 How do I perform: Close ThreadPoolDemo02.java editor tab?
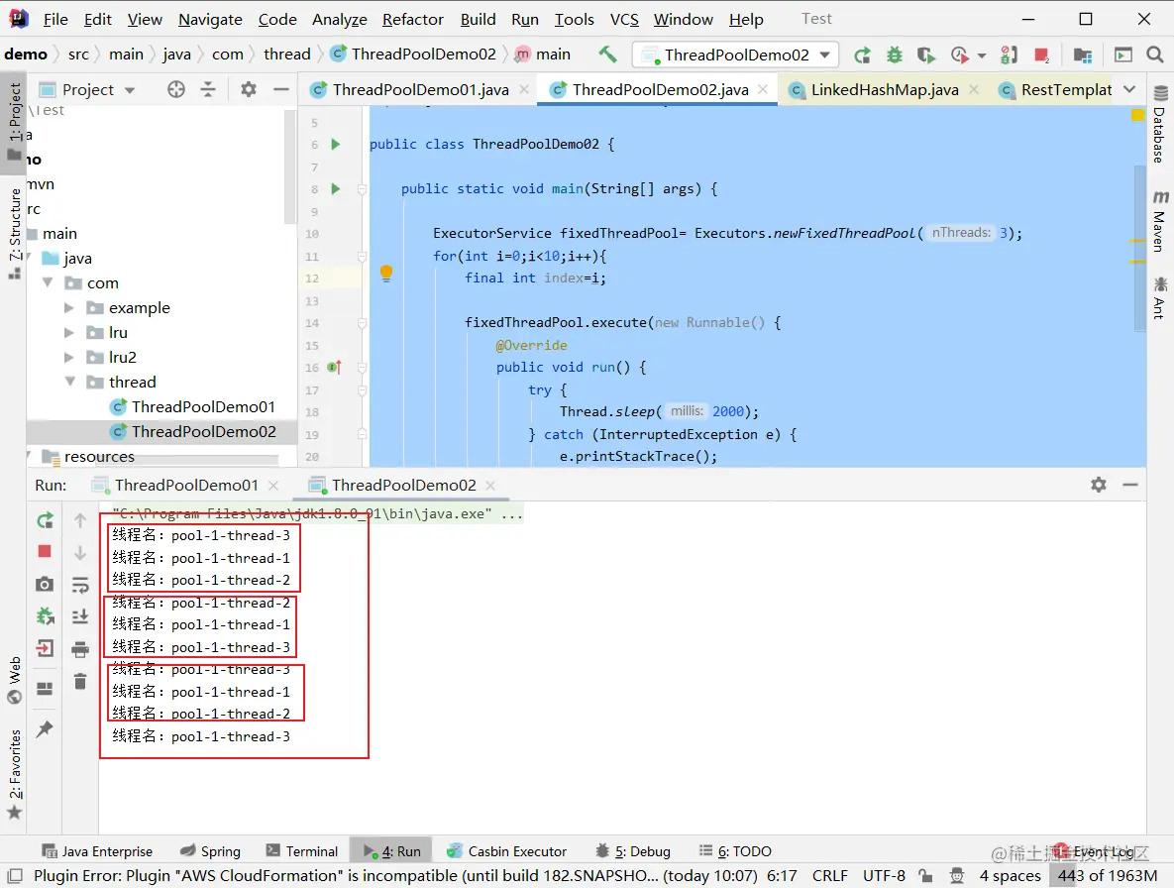point(762,89)
